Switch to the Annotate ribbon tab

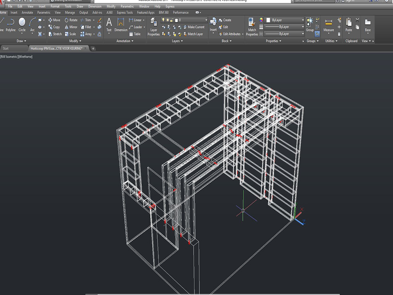tap(27, 13)
